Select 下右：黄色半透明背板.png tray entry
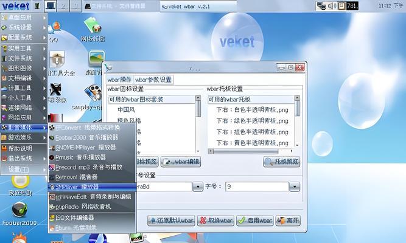 251,143
